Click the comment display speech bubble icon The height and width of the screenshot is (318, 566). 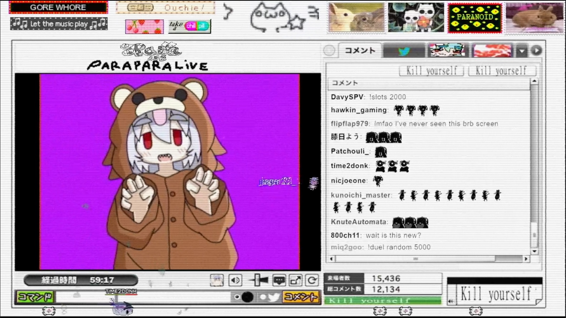(279, 280)
